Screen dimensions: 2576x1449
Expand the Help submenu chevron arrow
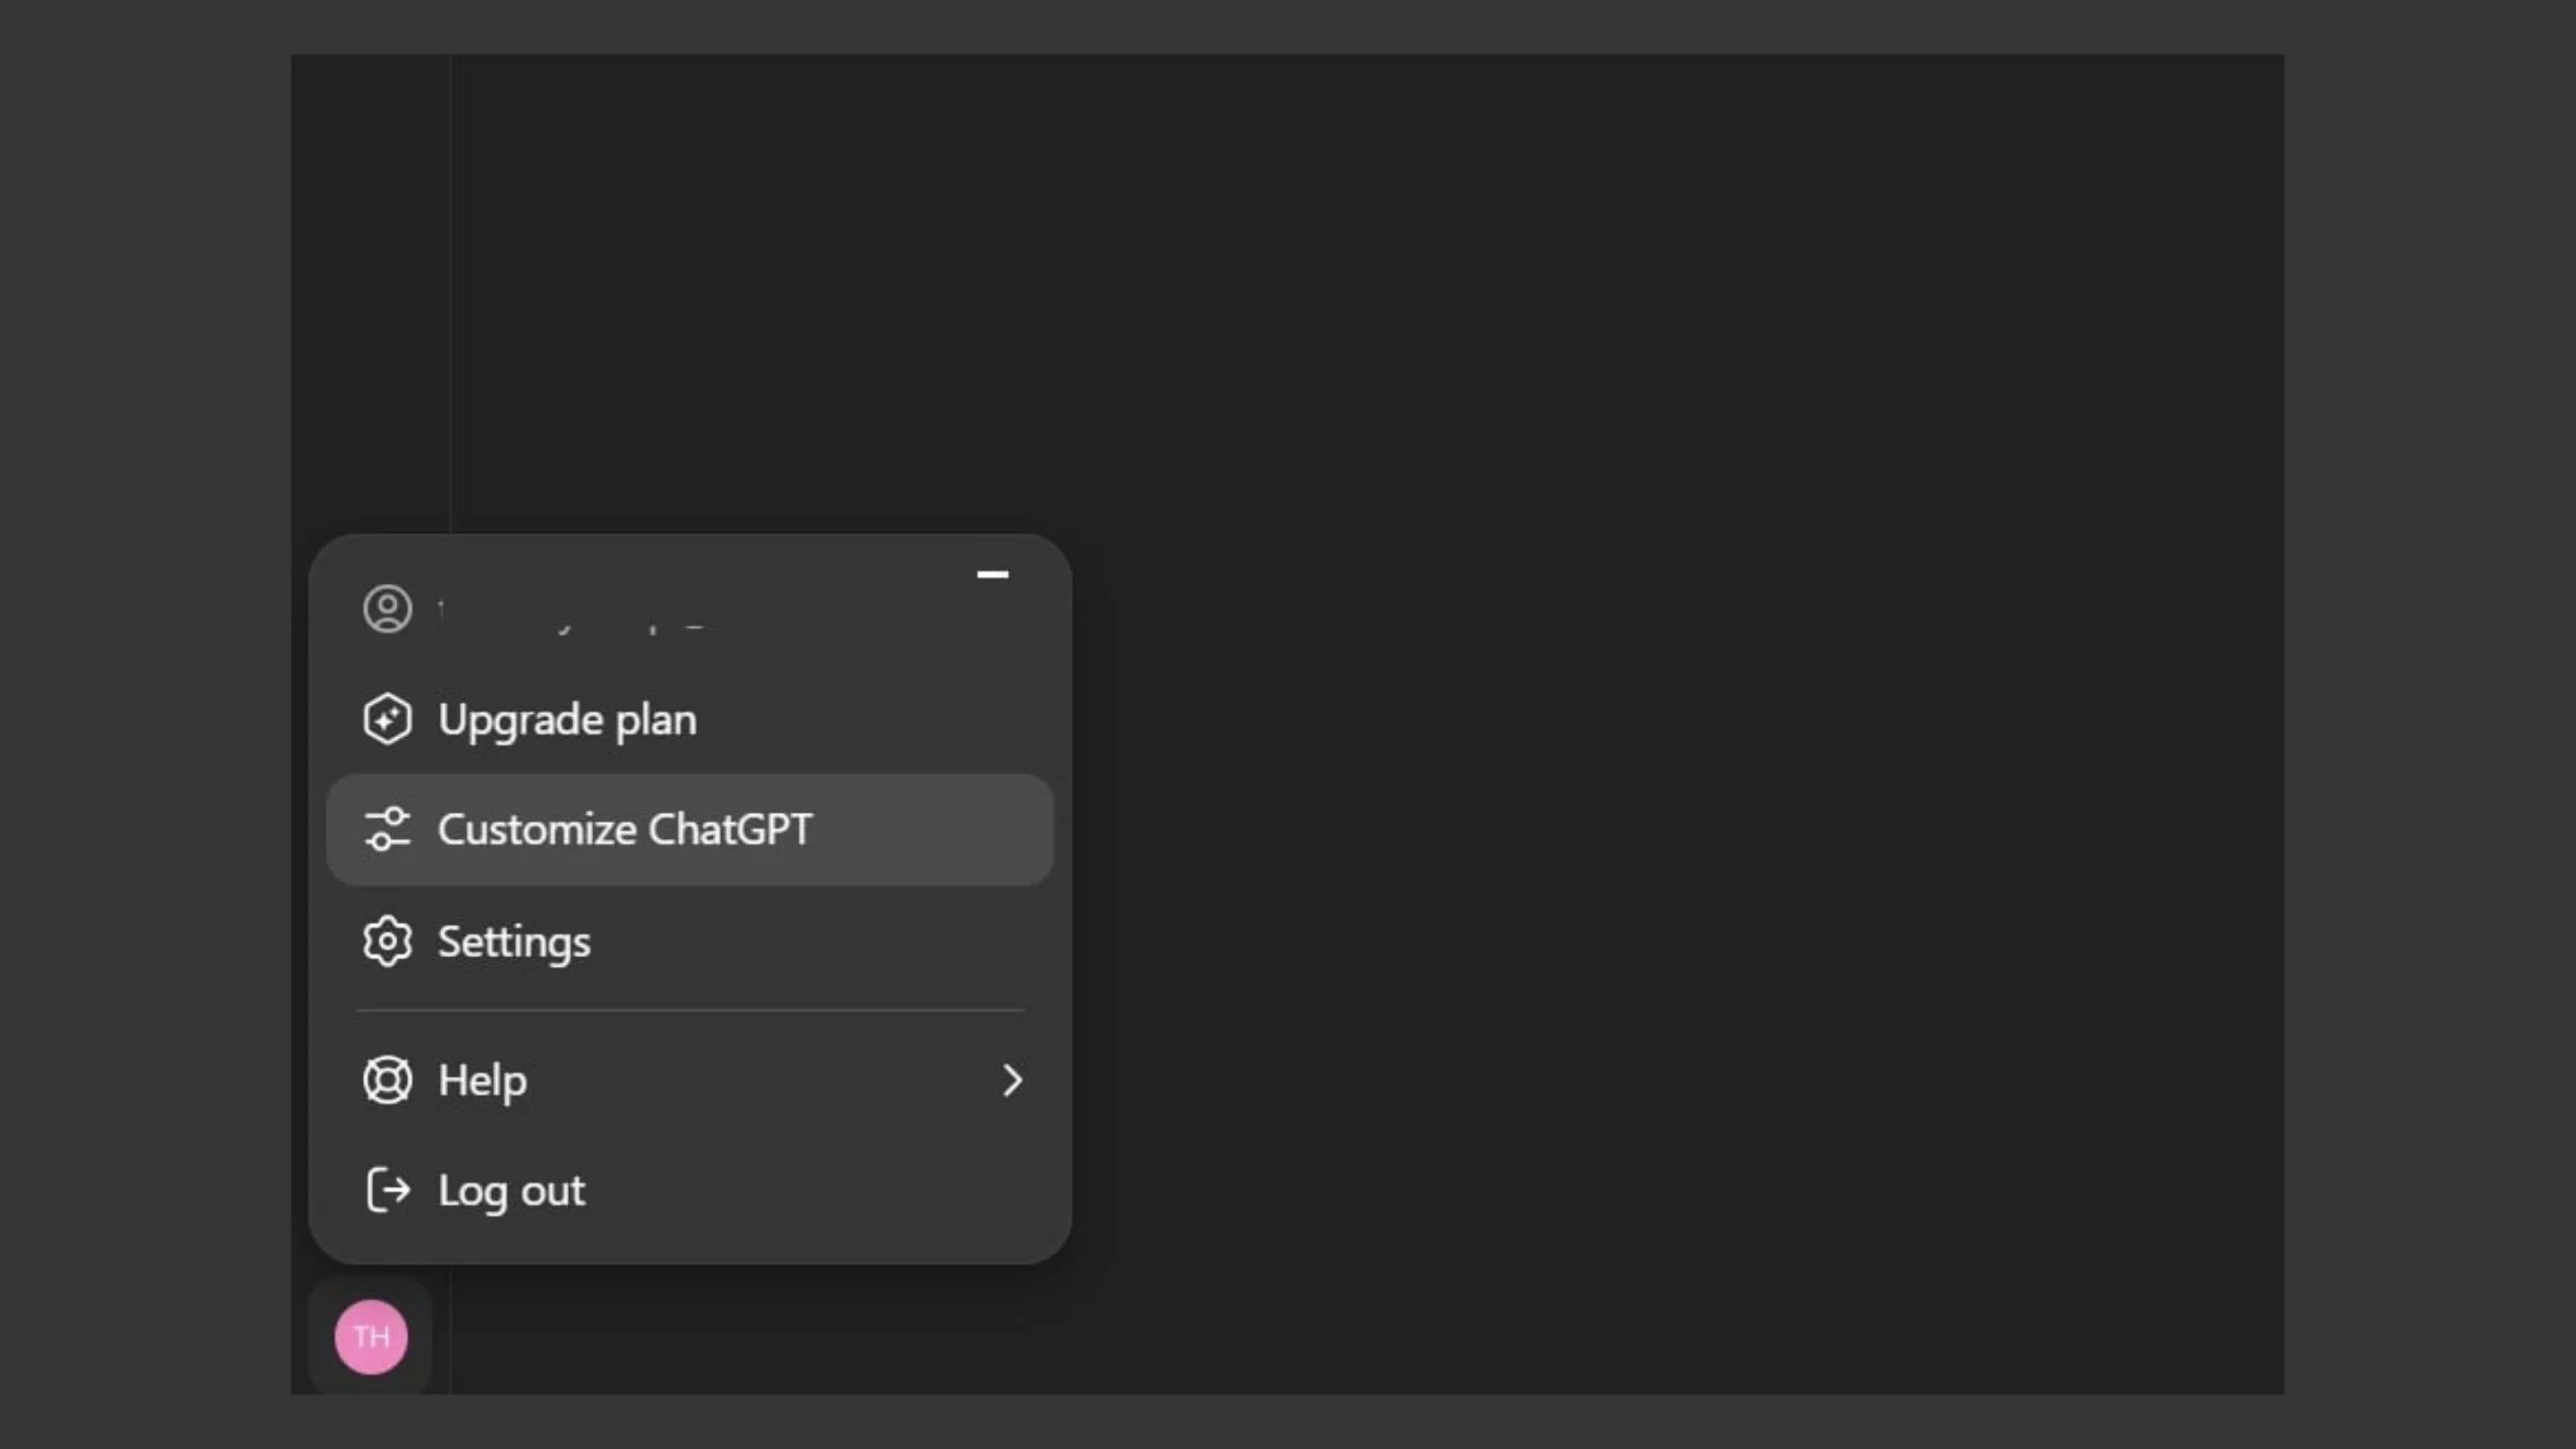click(x=1012, y=1080)
